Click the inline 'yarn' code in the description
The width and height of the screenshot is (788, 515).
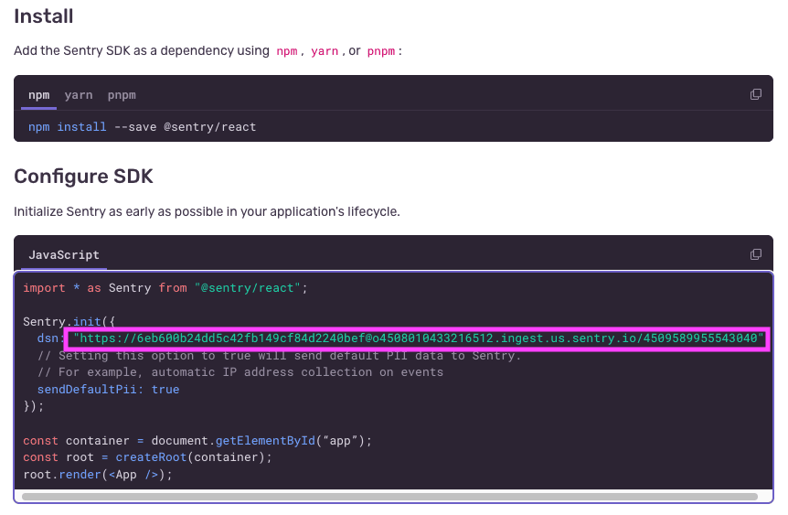pos(325,51)
